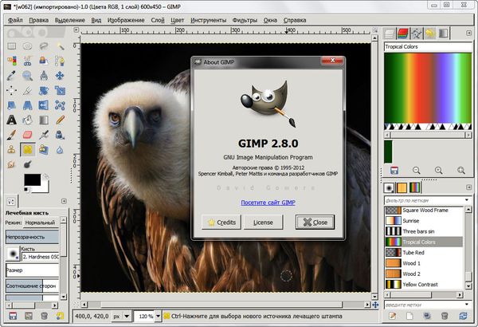Viewport: 478px width, 327px height.
Task: Select the Zoom magnifier tool
Action: [28, 76]
